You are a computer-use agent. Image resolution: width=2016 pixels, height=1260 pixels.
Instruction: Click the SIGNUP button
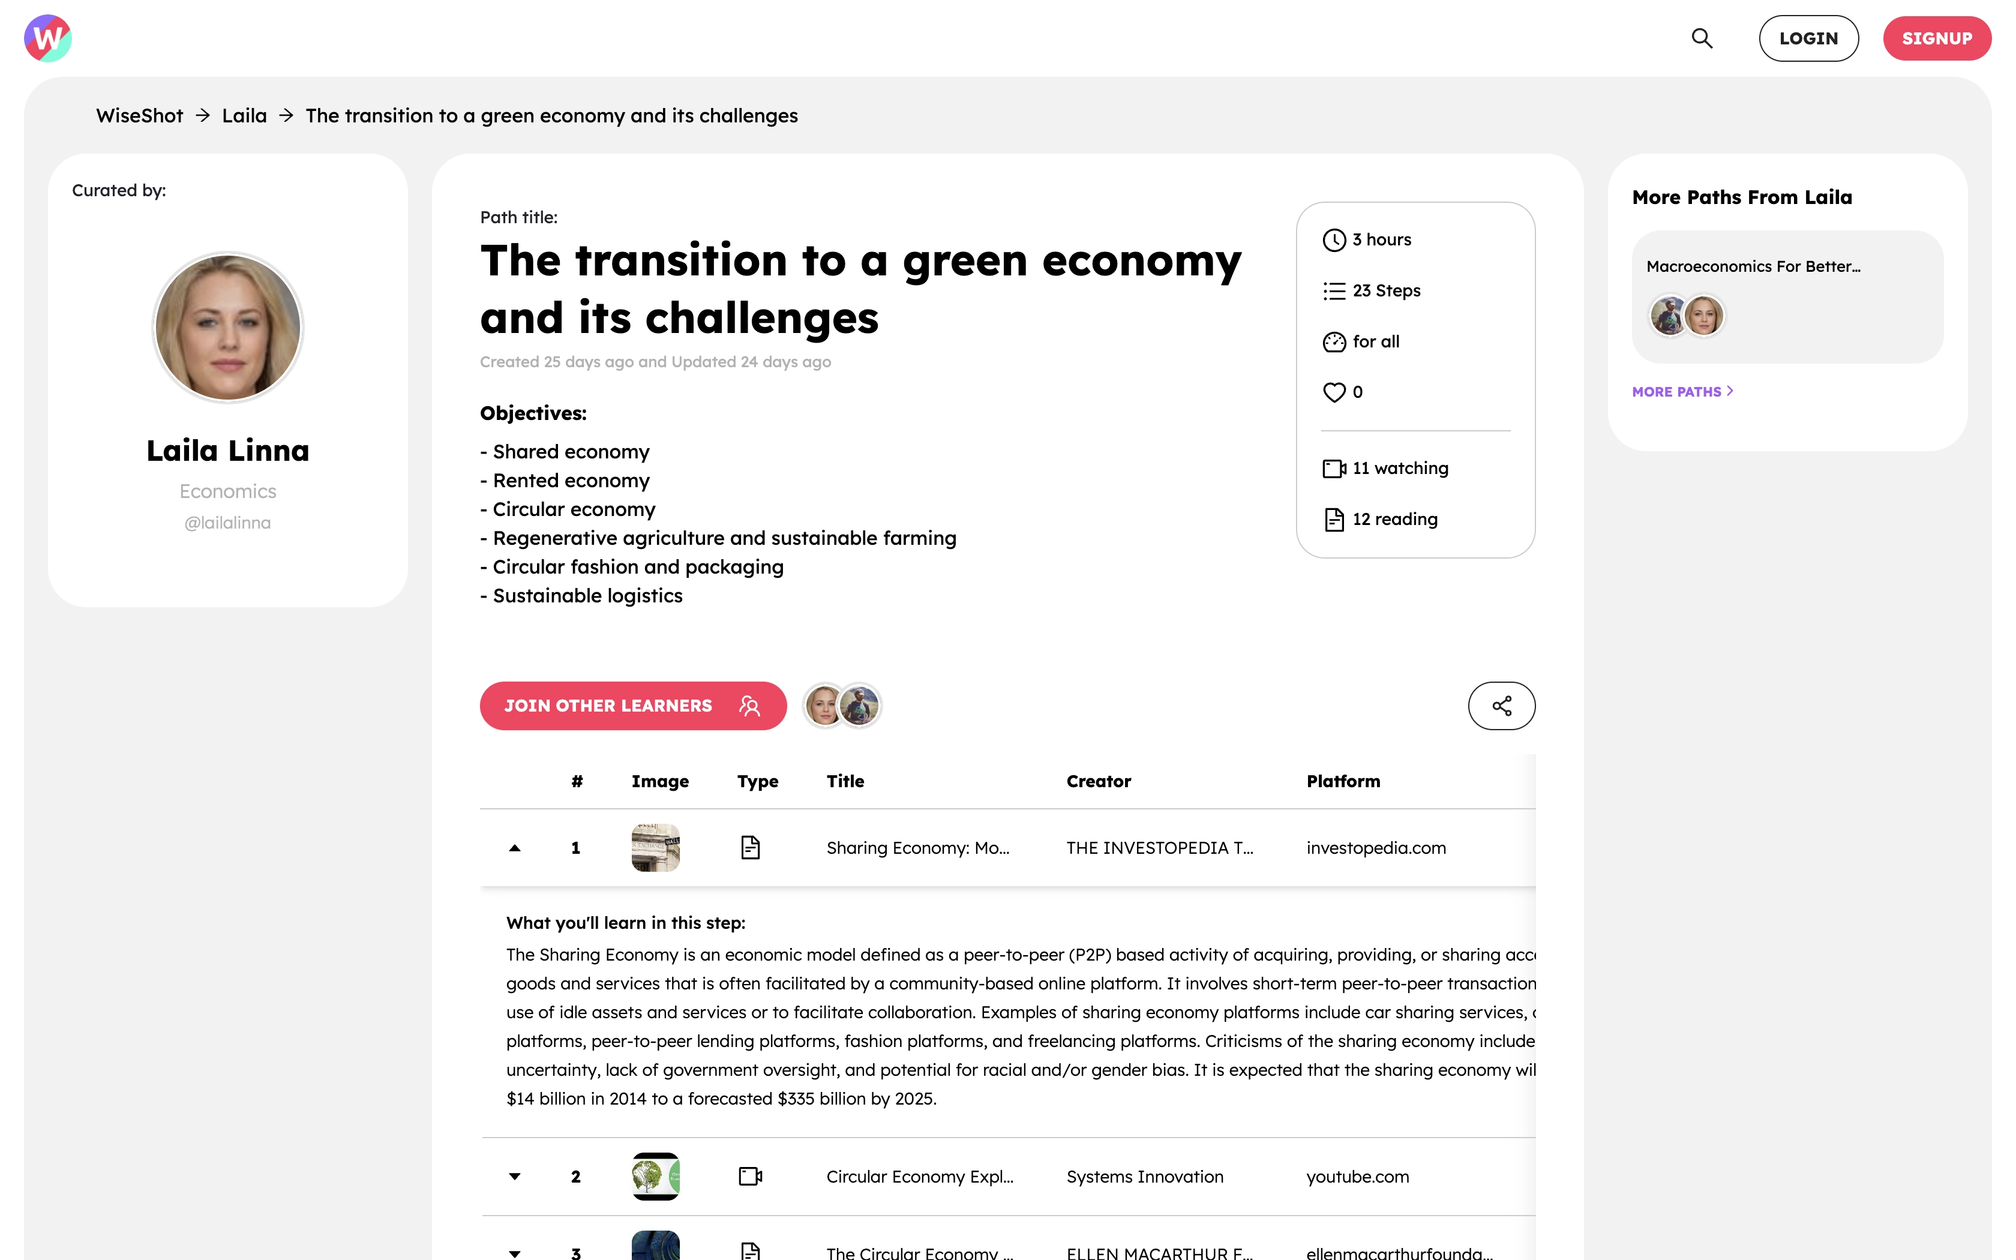coord(1937,38)
